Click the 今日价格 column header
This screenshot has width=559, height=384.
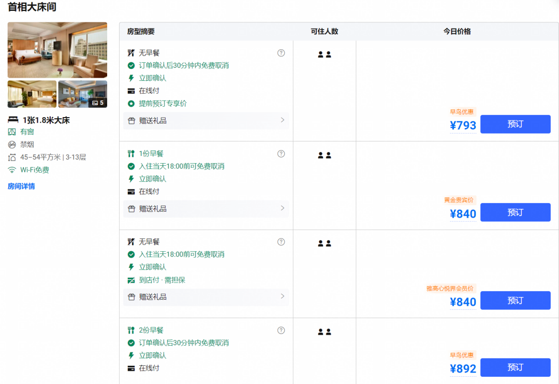pyautogui.click(x=457, y=32)
